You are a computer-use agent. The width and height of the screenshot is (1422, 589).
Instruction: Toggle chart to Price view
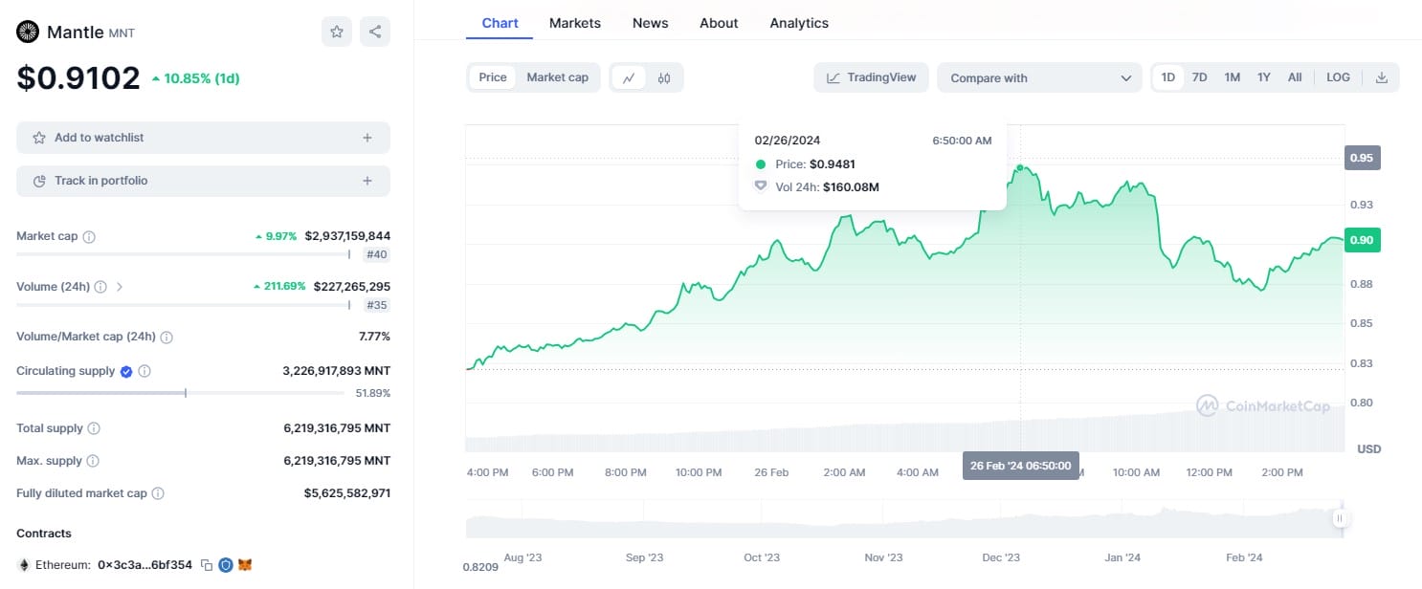point(493,77)
